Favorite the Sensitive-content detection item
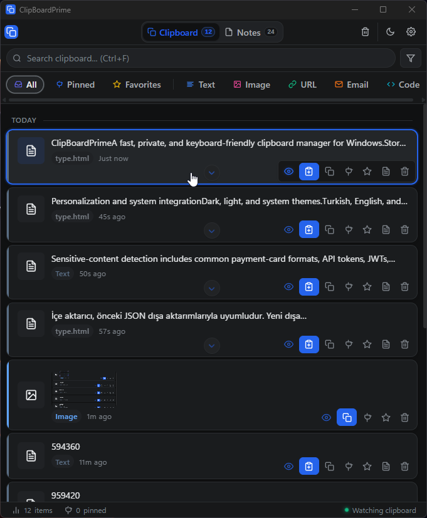 367,286
